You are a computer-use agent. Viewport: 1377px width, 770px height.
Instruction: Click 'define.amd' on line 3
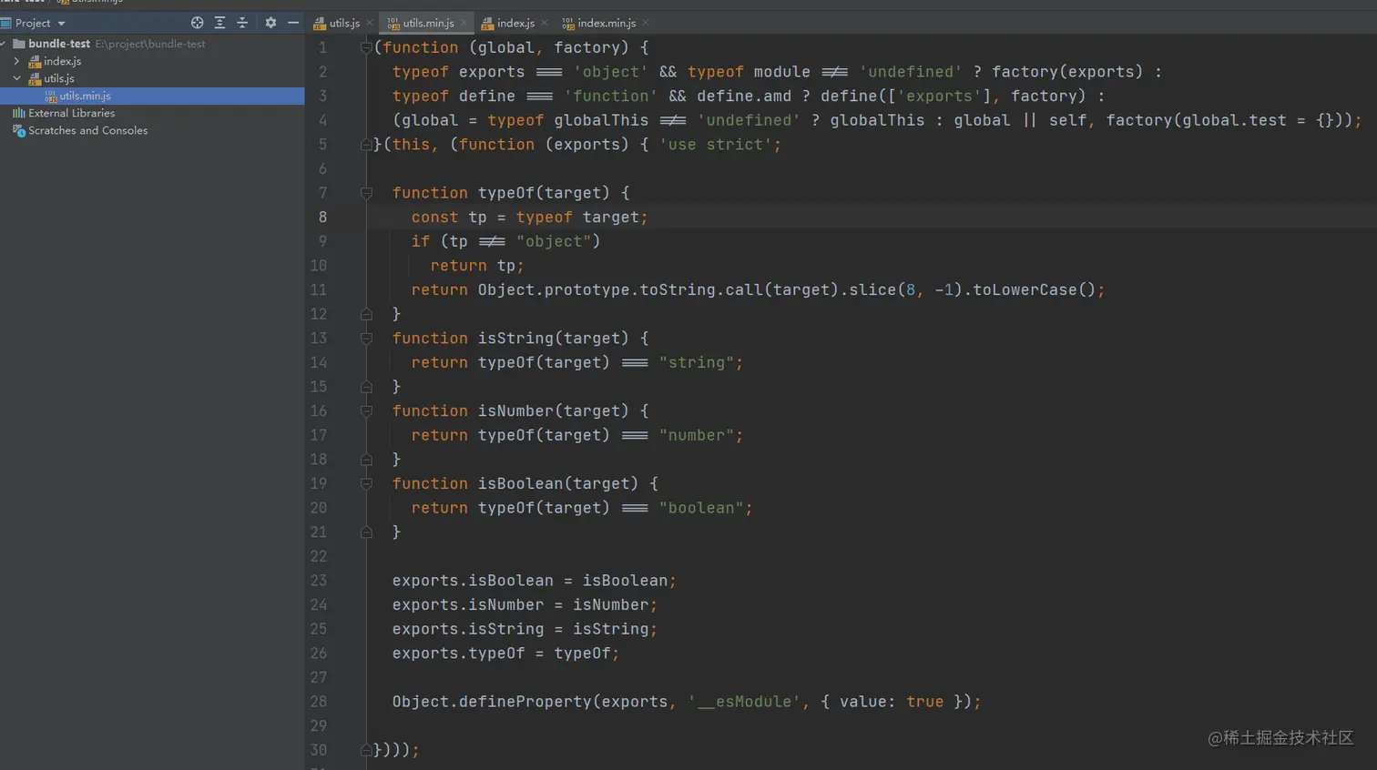click(x=744, y=96)
